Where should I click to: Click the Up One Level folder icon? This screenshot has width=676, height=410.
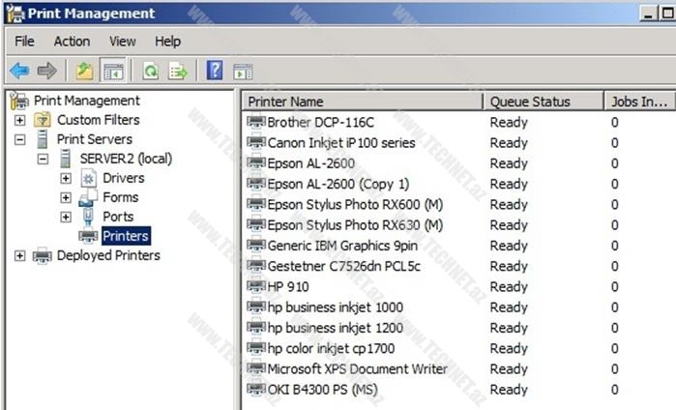point(84,71)
